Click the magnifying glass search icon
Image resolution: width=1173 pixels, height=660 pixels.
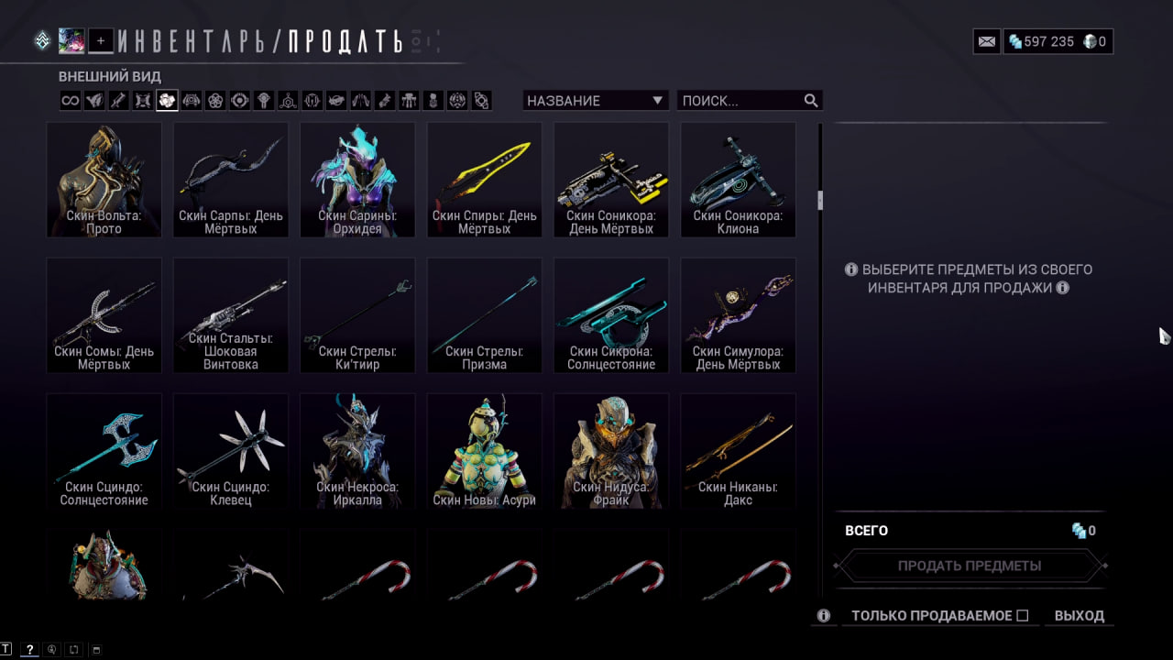[811, 101]
